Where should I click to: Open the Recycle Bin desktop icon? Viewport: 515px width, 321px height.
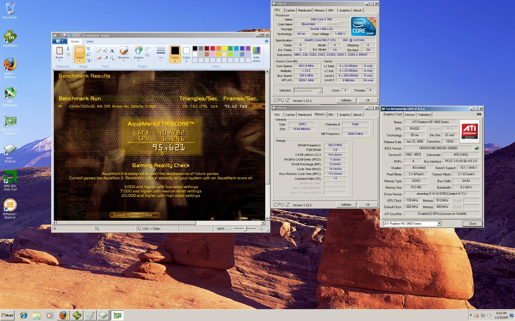point(10,11)
